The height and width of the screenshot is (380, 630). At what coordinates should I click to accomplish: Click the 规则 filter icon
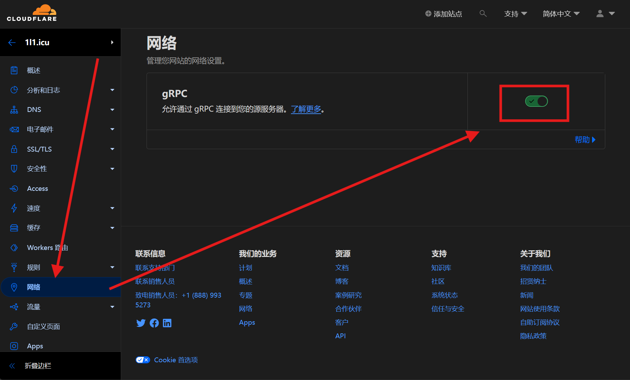[x=14, y=267]
